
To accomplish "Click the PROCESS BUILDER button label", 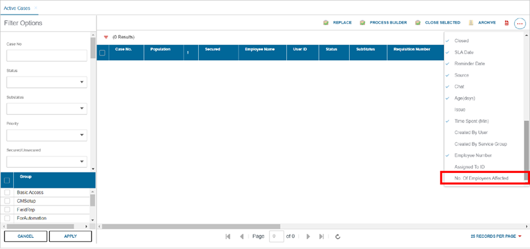I will pyautogui.click(x=388, y=22).
